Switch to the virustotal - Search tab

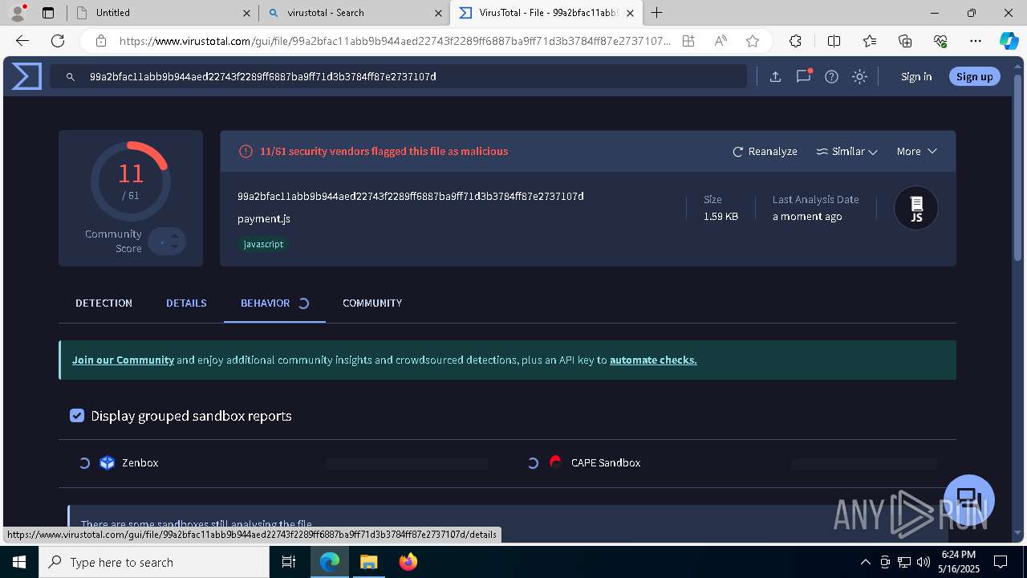353,13
